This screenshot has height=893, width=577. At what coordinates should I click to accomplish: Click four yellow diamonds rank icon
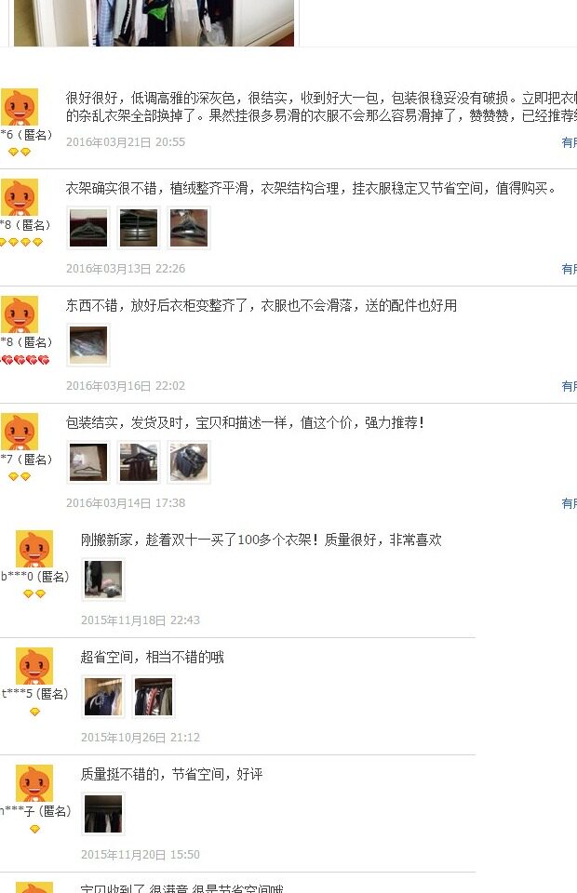(21, 242)
